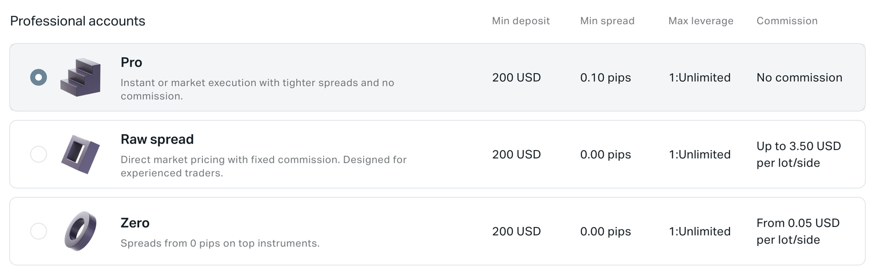Image resolution: width=875 pixels, height=275 pixels.
Task: Select the Pro account radio button
Action: click(38, 77)
